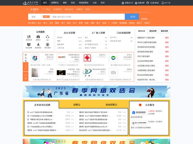
Task: Open 校园招聘会 in top navigation
Action: (84, 3)
